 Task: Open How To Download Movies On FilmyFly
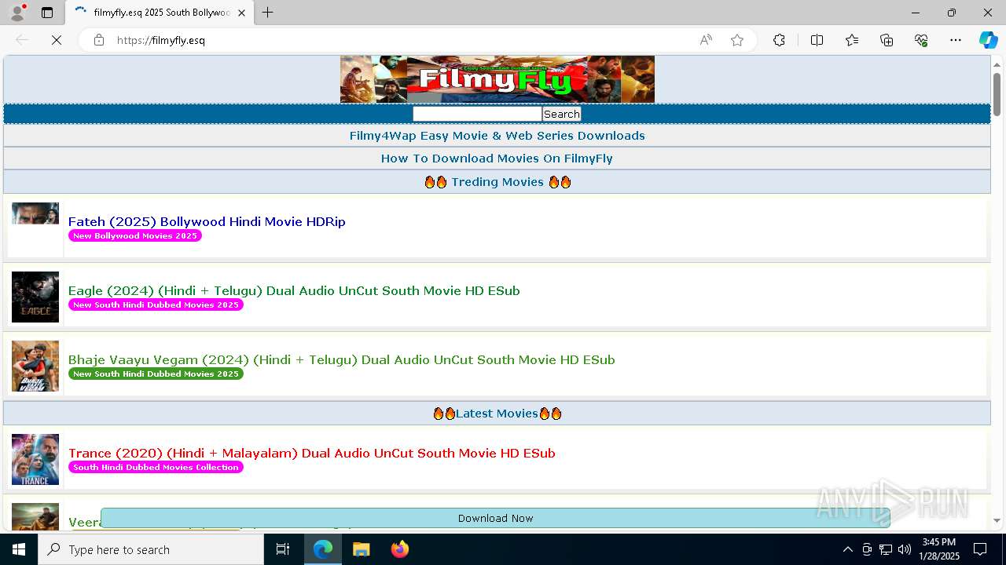497,159
